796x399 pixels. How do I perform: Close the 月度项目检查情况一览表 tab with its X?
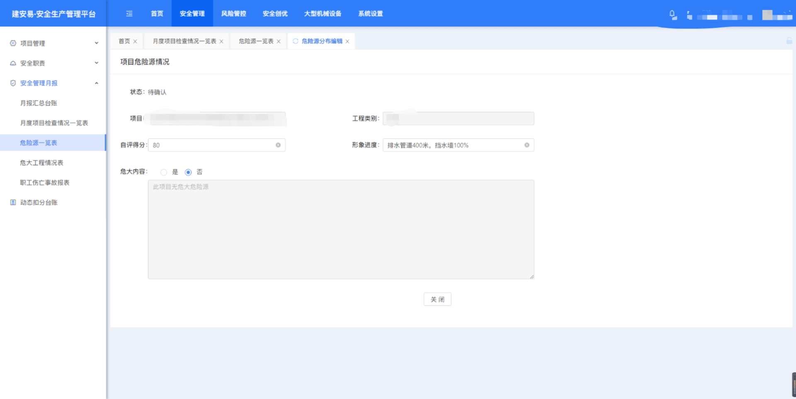tap(221, 41)
